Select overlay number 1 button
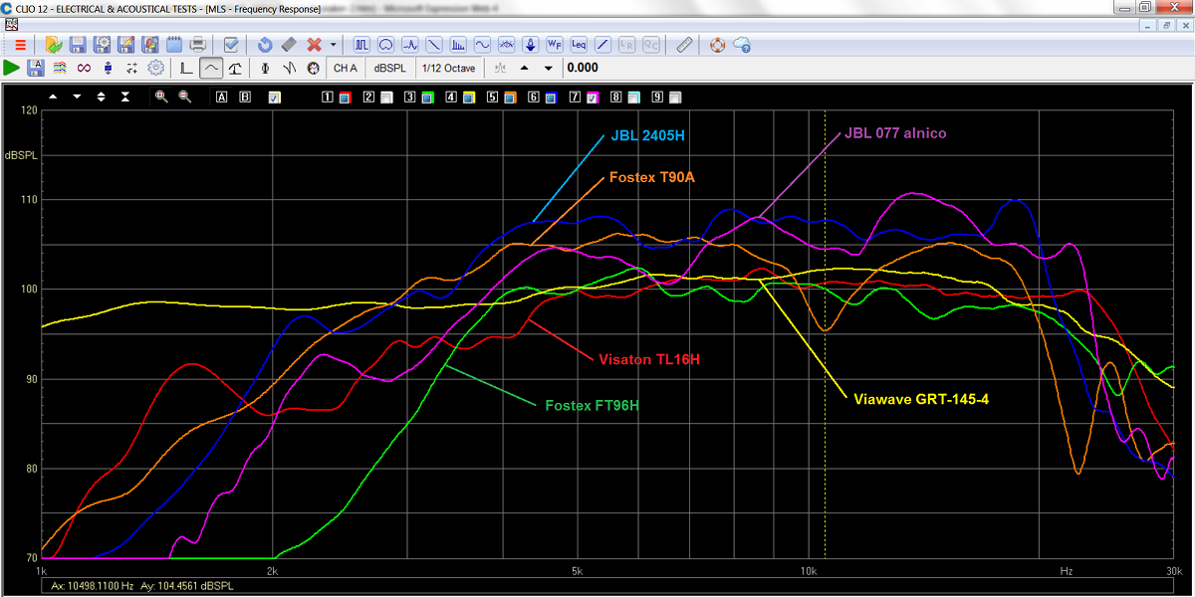 [x=327, y=97]
